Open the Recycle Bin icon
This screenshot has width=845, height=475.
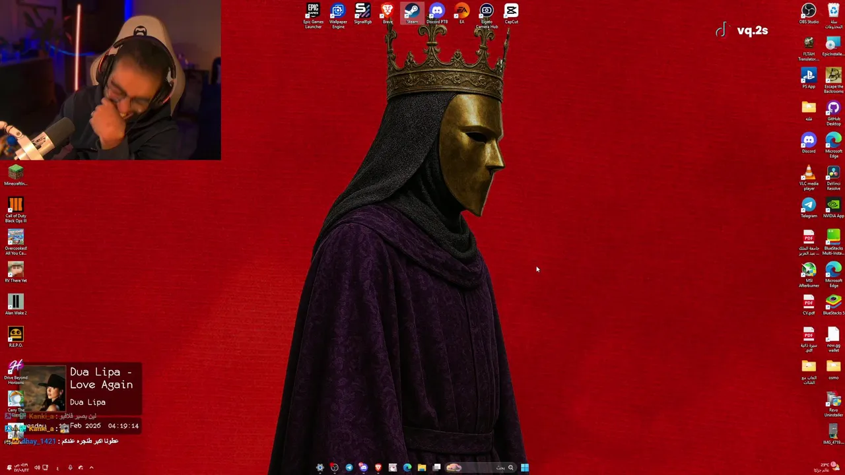833,15
